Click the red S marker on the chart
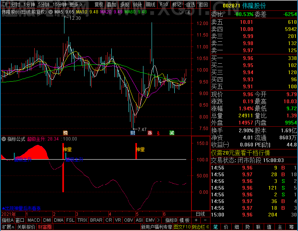This screenshot has width=298, height=231. (158, 133)
